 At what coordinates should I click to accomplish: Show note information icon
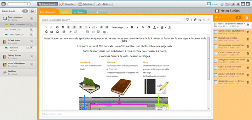(x=204, y=20)
